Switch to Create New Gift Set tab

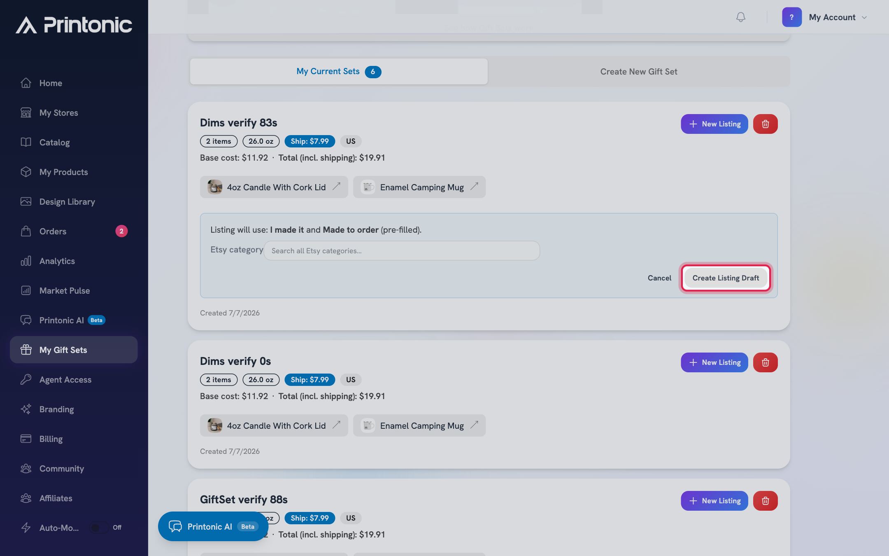(x=639, y=72)
